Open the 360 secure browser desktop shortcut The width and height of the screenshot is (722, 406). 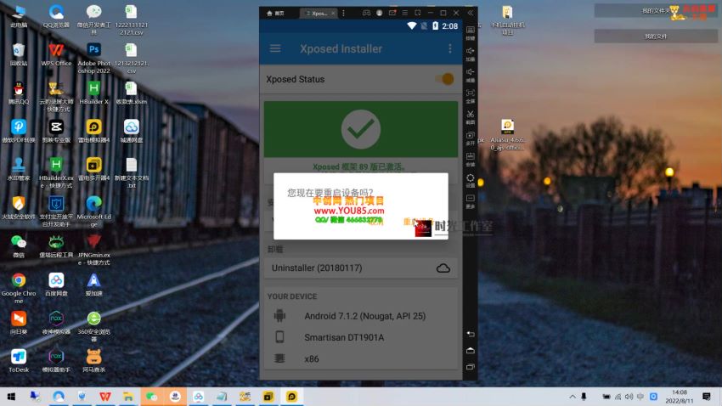tap(94, 326)
